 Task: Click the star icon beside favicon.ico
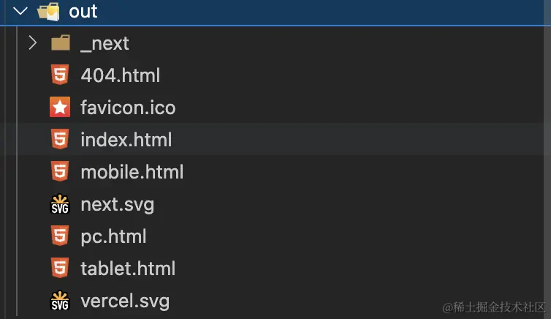pyautogui.click(x=60, y=108)
